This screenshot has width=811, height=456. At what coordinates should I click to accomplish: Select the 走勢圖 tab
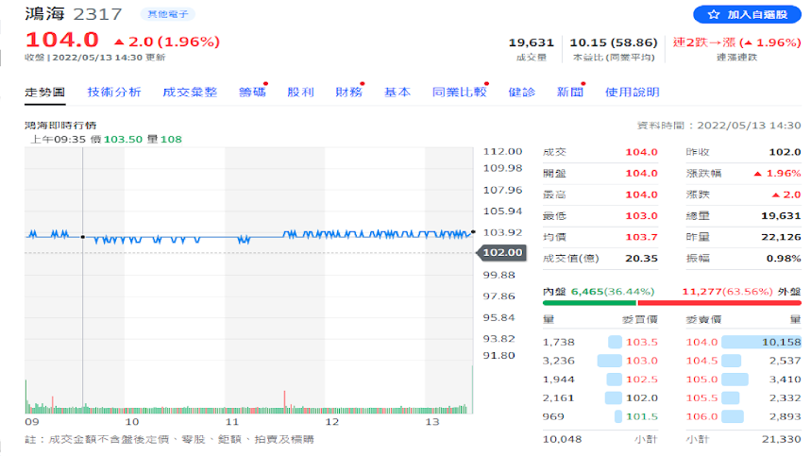pos(45,92)
